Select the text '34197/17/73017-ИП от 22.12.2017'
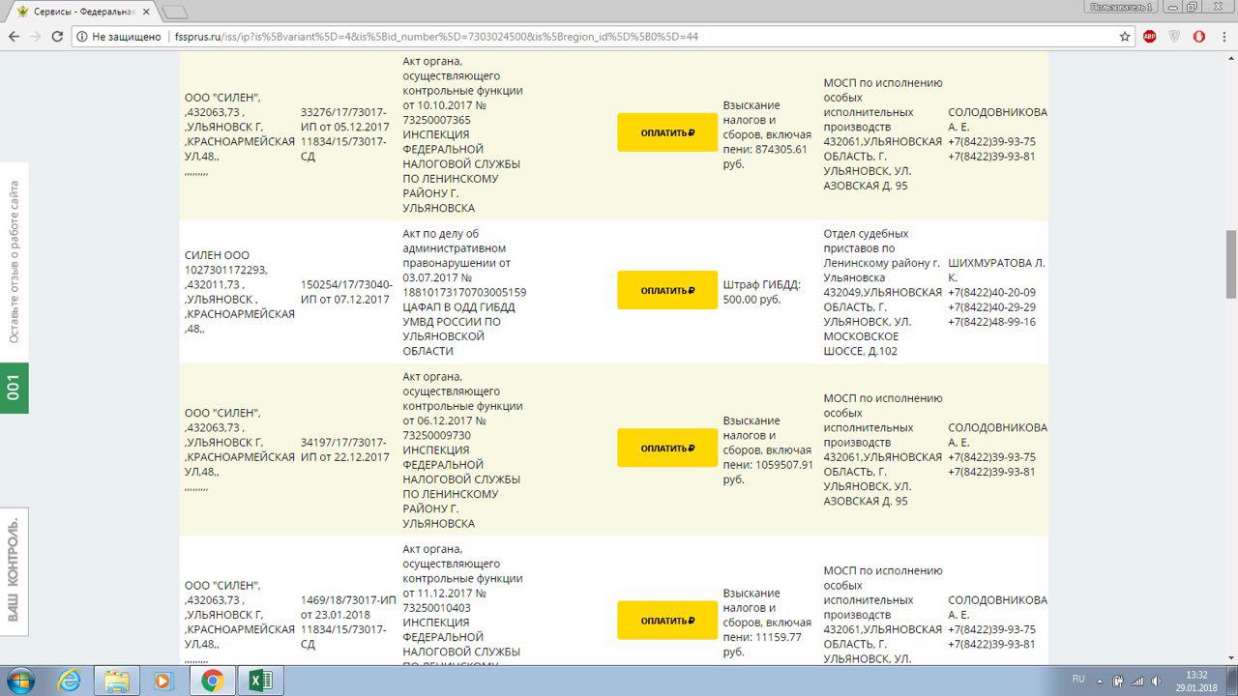 point(345,449)
